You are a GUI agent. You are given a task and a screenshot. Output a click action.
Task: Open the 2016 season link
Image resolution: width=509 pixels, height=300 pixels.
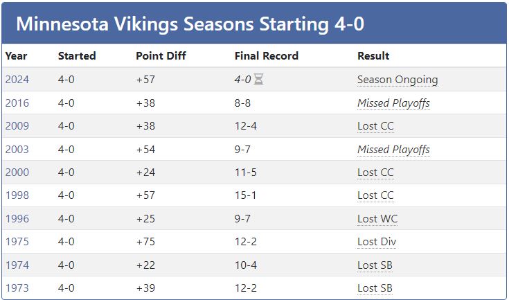[x=17, y=103]
